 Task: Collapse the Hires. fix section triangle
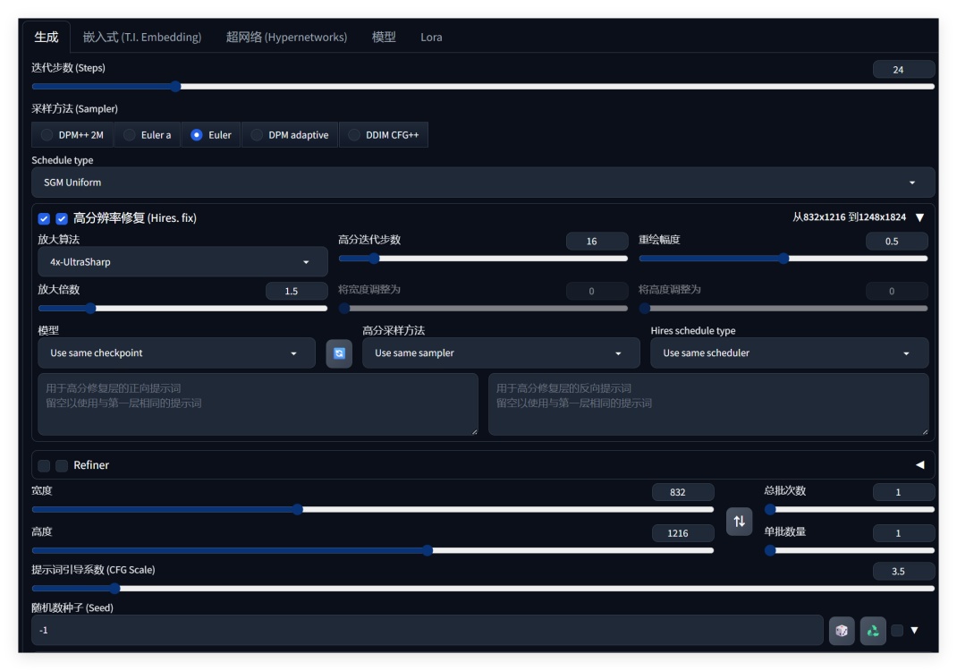919,217
